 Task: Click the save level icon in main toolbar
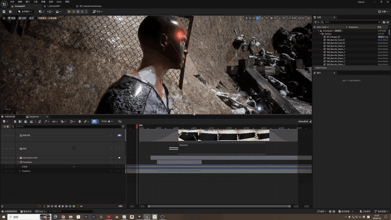click(4, 11)
